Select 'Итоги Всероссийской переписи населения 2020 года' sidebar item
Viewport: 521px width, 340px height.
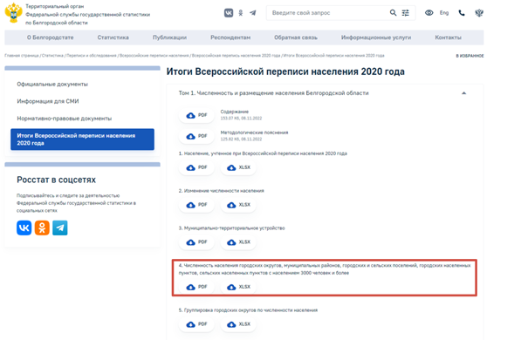82,139
